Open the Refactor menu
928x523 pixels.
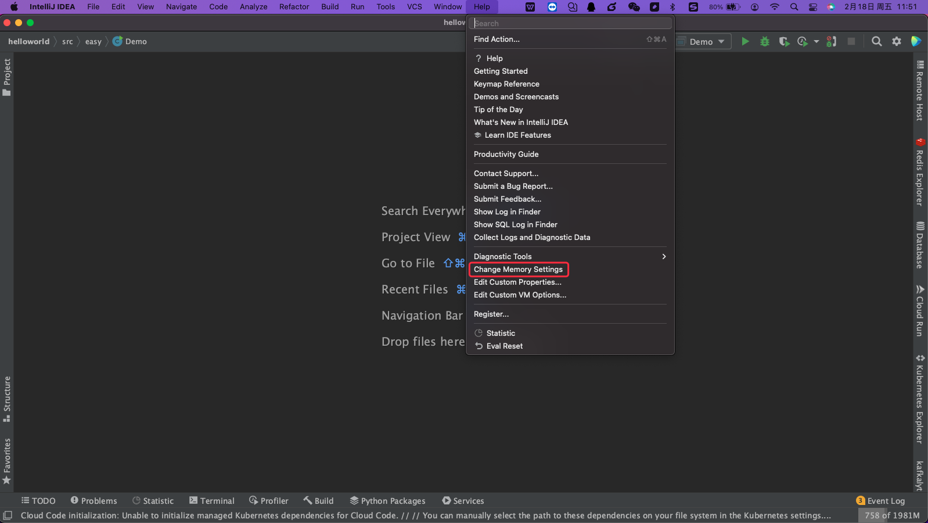(294, 7)
